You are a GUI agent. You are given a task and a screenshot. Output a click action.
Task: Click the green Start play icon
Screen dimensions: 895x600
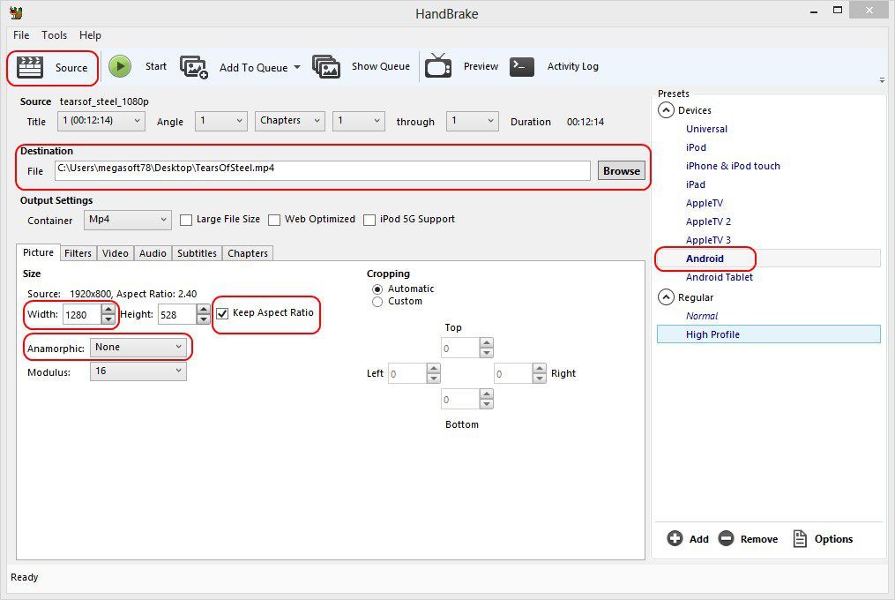pos(120,66)
